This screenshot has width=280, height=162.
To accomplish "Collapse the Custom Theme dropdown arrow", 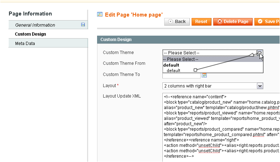I will [260, 53].
